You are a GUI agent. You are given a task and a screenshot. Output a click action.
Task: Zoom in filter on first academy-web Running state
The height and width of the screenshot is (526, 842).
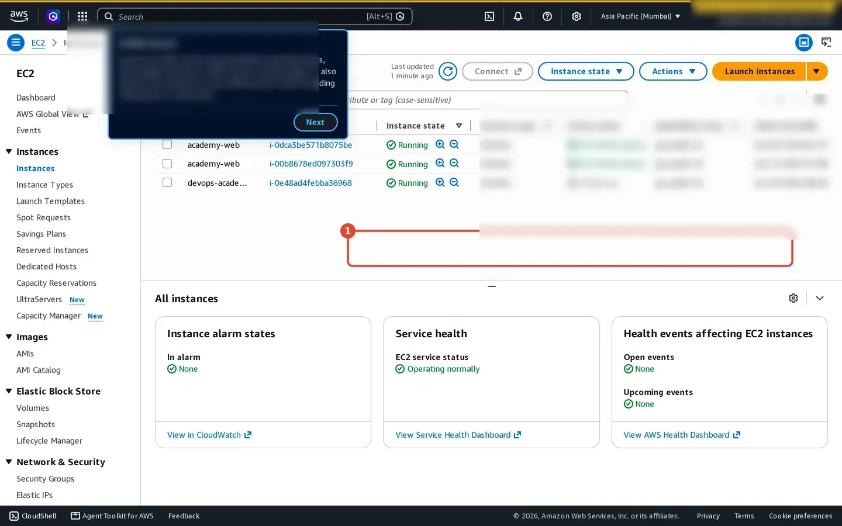coord(440,144)
